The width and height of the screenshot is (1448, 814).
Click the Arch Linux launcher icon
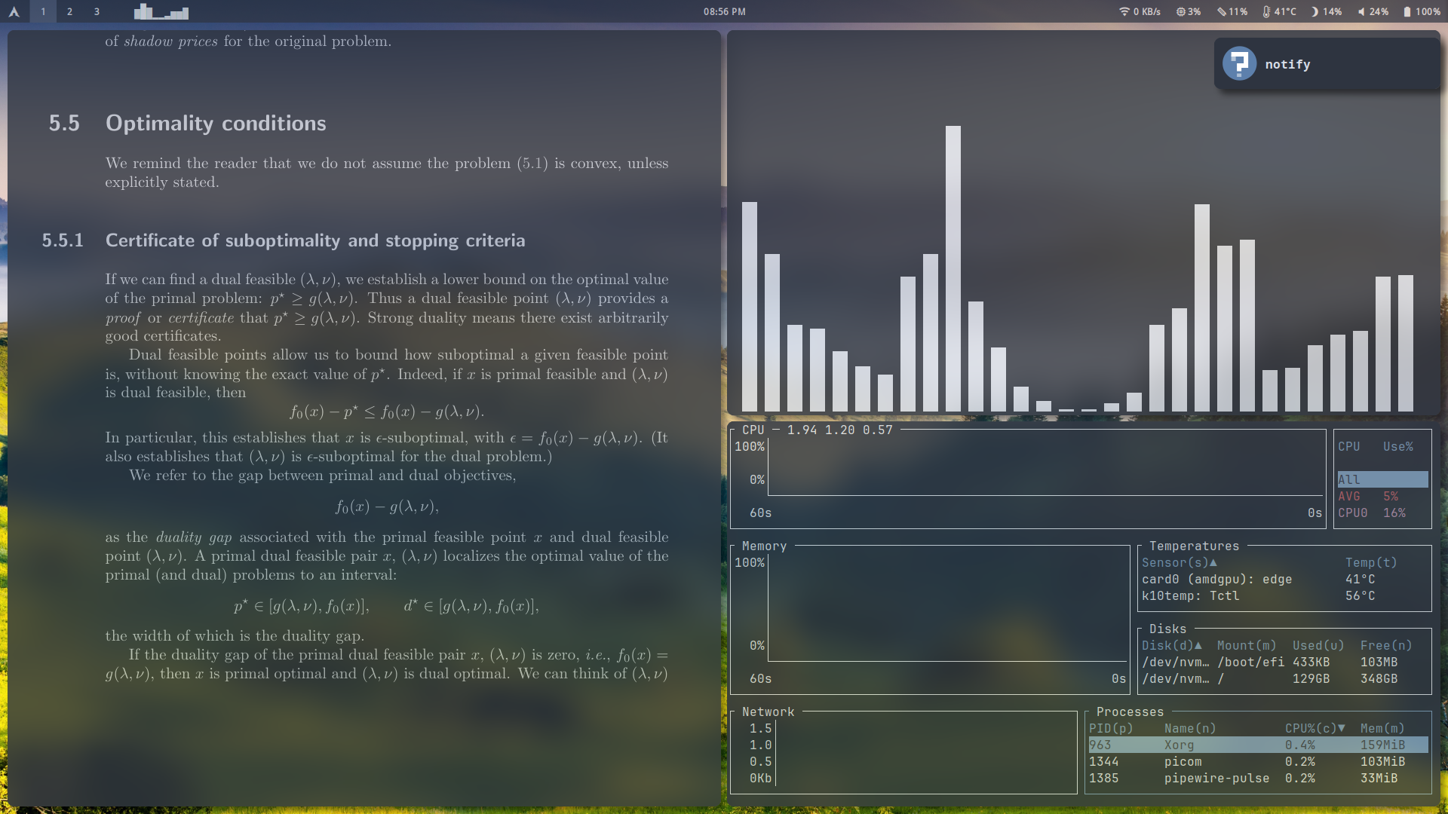point(14,11)
